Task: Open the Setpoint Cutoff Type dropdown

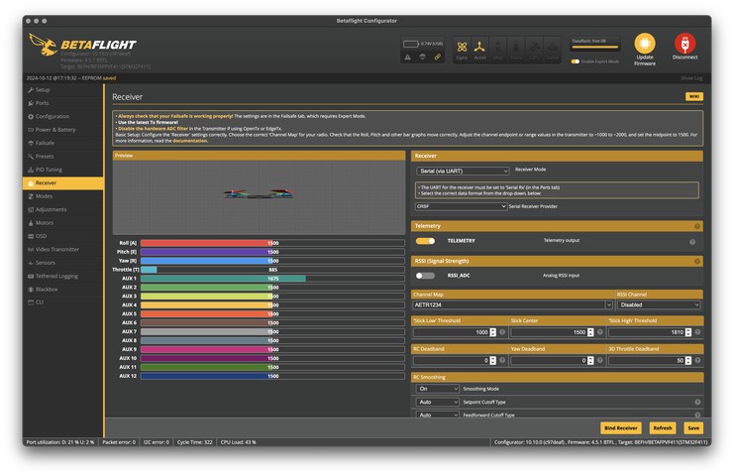Action: coord(437,402)
